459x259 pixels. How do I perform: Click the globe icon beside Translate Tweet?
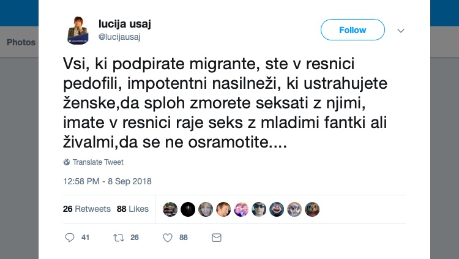pos(67,162)
